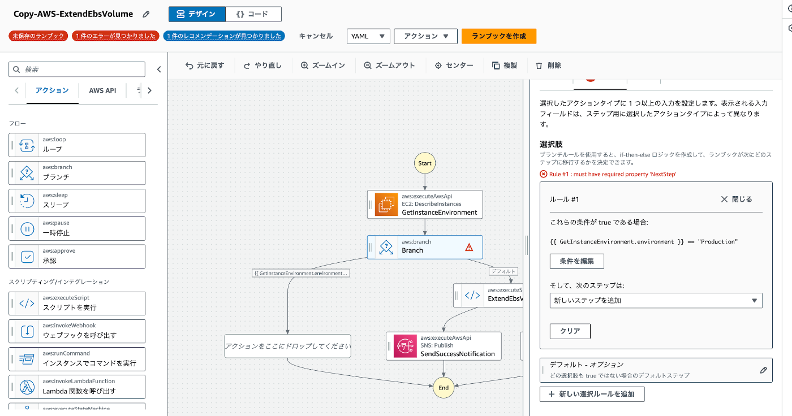The image size is (792, 416).
Task: Select the aws:loop ループ icon
Action: point(27,145)
